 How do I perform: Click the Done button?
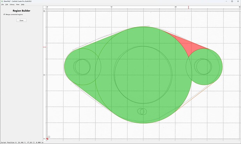tap(22, 21)
